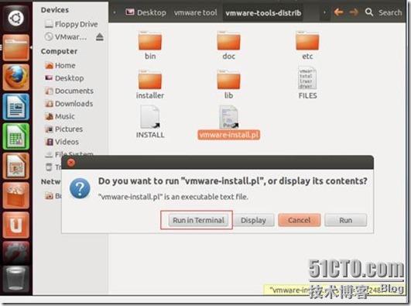
Task: Go to Pictures in the sidebar
Action: [64, 129]
